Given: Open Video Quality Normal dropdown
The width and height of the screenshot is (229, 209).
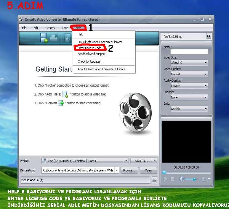Looking at the screenshot, I should click(189, 74).
